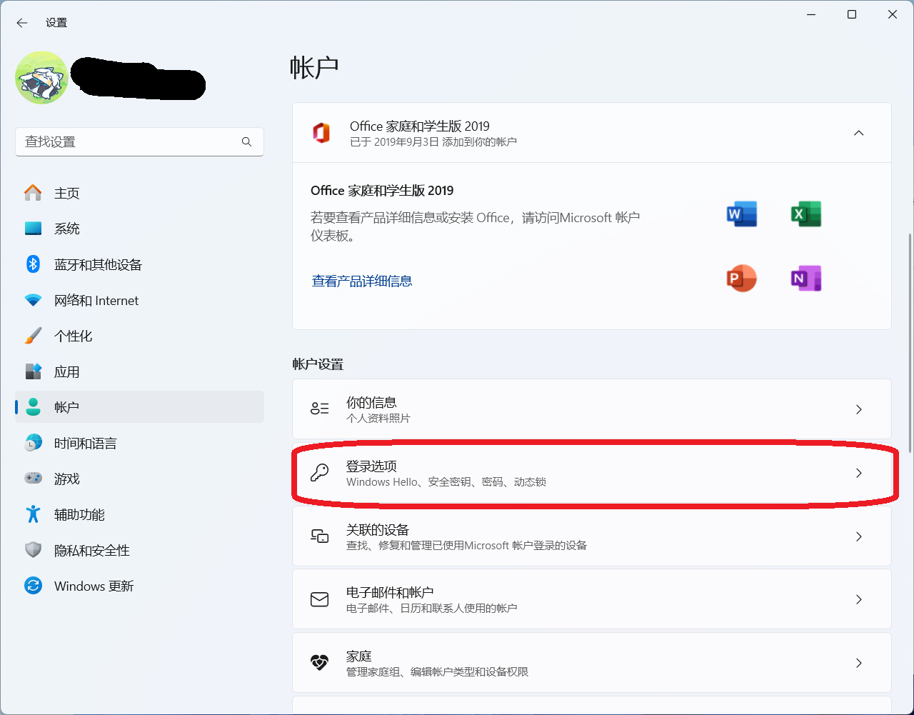Click the house icon beside 主页
This screenshot has height=715, width=914.
[33, 192]
